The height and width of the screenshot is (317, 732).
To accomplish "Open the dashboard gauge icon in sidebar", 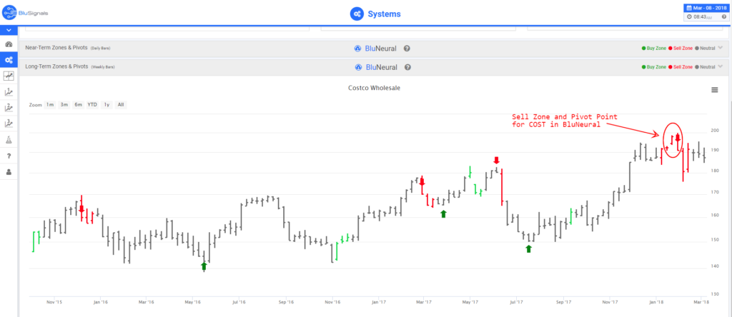I will point(9,45).
